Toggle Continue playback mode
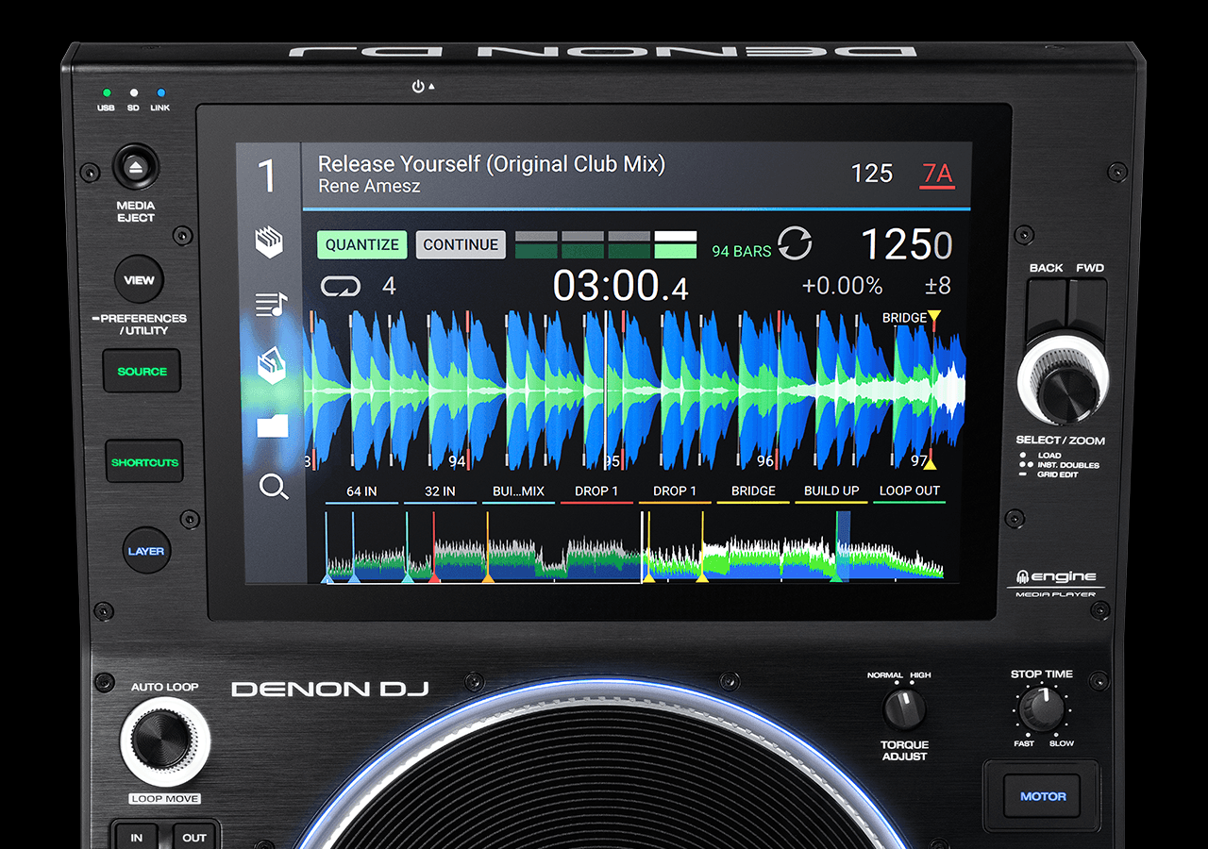 click(461, 243)
